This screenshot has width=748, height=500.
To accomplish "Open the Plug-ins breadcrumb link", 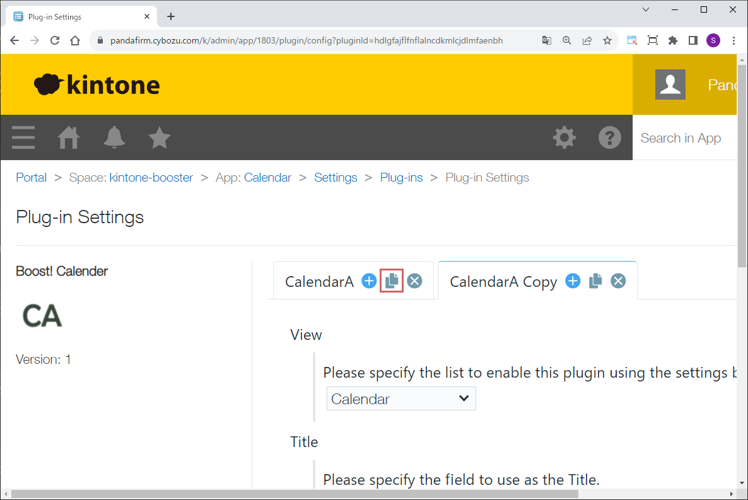I will (401, 178).
